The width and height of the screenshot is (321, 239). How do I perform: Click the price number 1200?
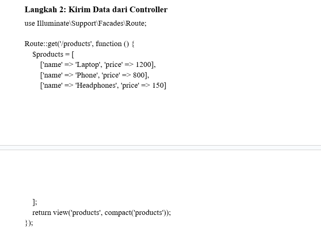pyautogui.click(x=144, y=64)
